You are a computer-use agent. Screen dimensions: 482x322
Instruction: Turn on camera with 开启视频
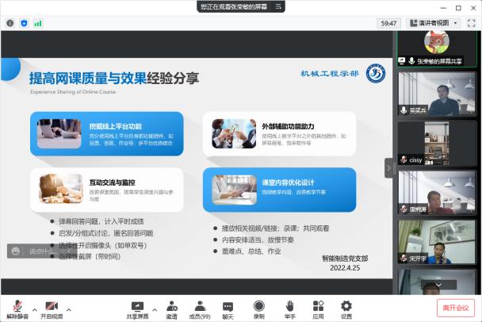[x=52, y=306]
